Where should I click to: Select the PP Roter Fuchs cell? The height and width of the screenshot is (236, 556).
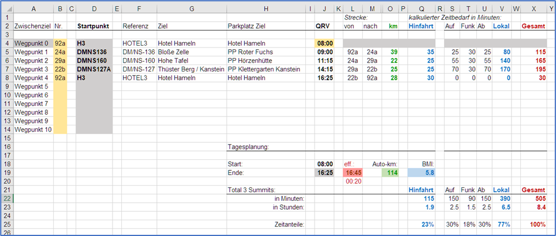click(266, 52)
